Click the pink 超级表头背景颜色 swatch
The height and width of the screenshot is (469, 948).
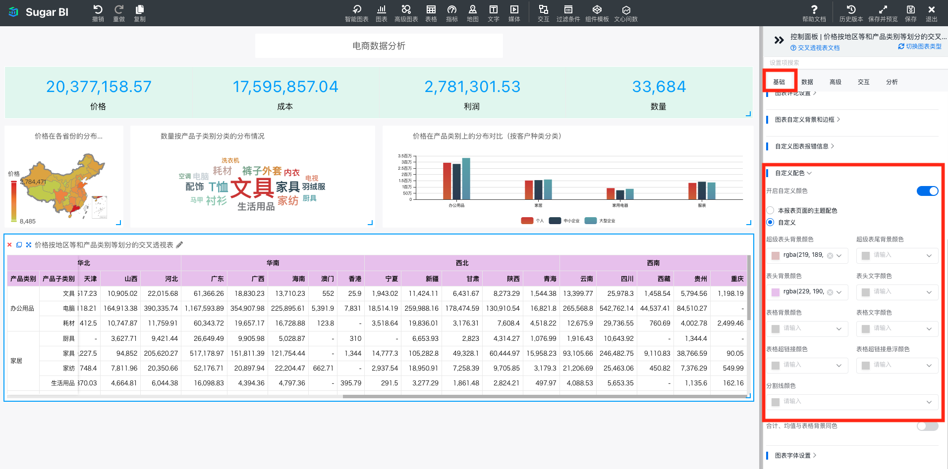point(776,256)
